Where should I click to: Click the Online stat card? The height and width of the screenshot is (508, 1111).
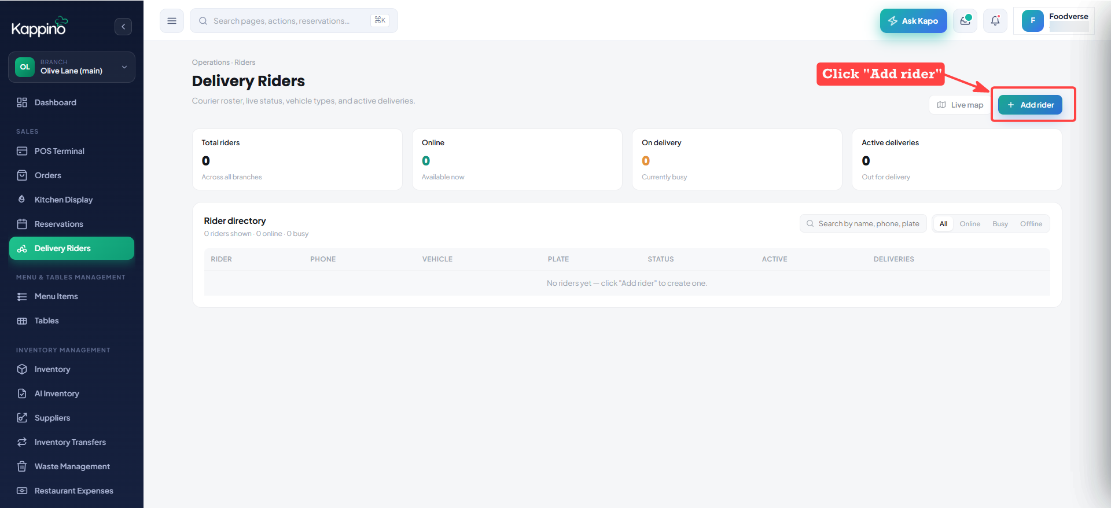[517, 160]
